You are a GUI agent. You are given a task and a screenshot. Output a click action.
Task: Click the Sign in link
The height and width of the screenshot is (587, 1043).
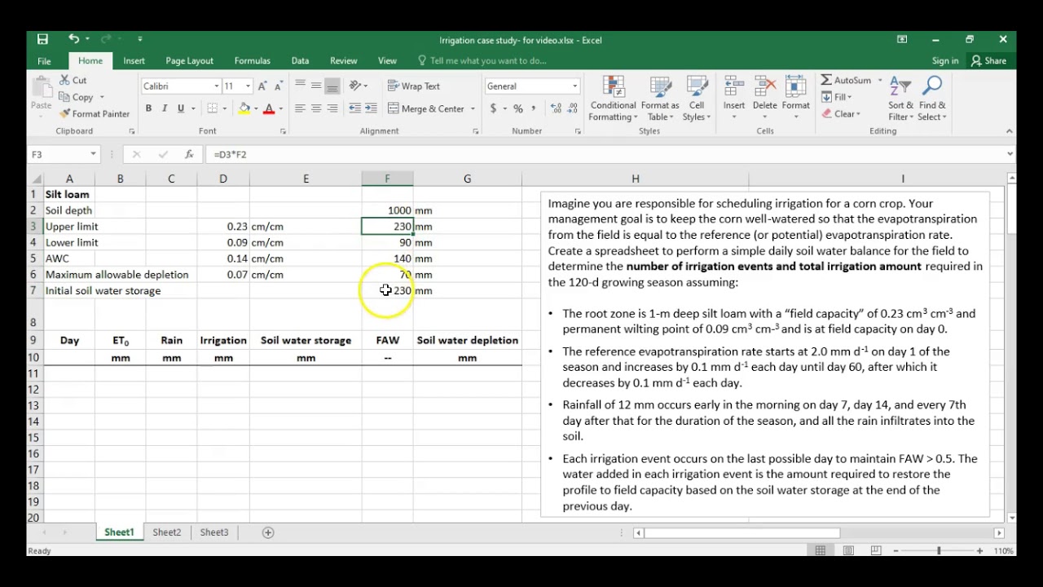945,61
